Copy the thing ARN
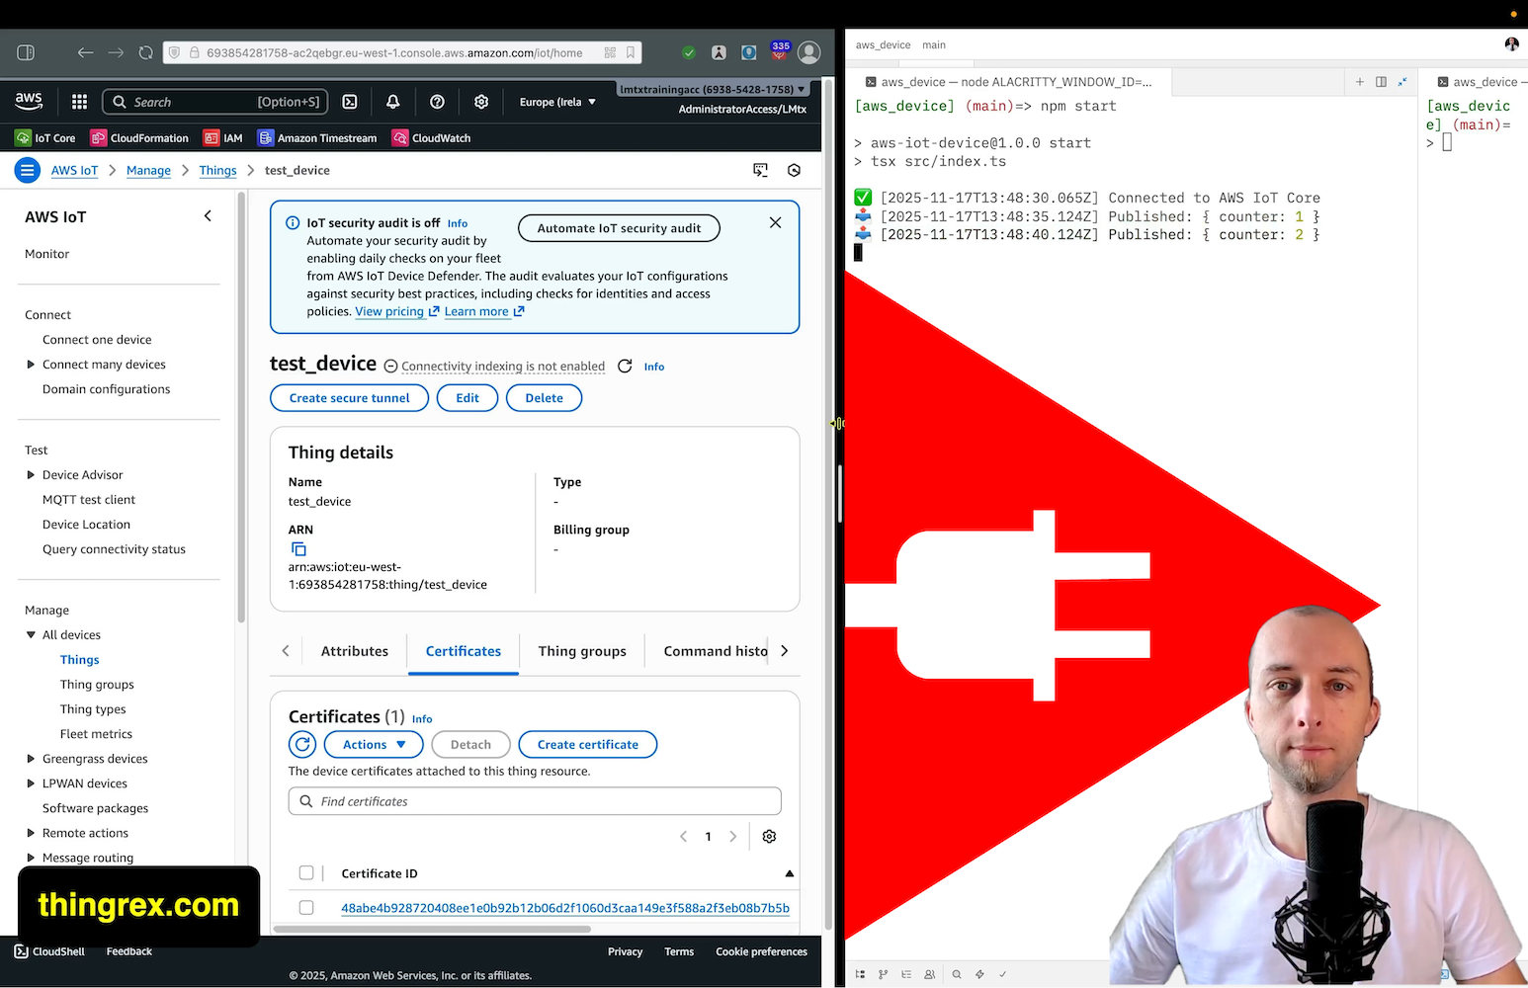 pyautogui.click(x=298, y=548)
